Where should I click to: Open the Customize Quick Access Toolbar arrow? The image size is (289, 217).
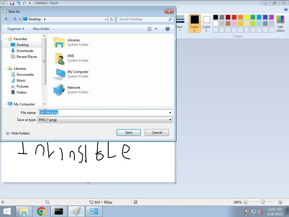30,3
